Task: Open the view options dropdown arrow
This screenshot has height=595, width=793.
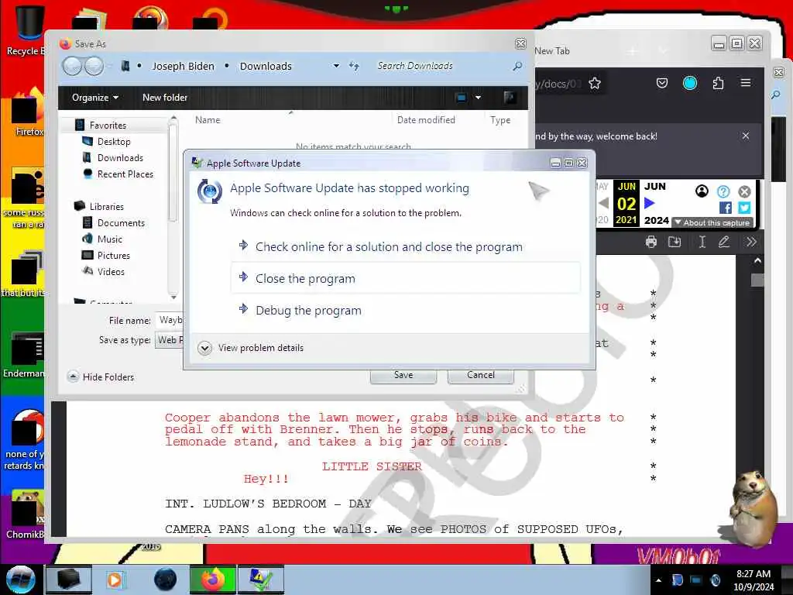Action: [x=478, y=97]
